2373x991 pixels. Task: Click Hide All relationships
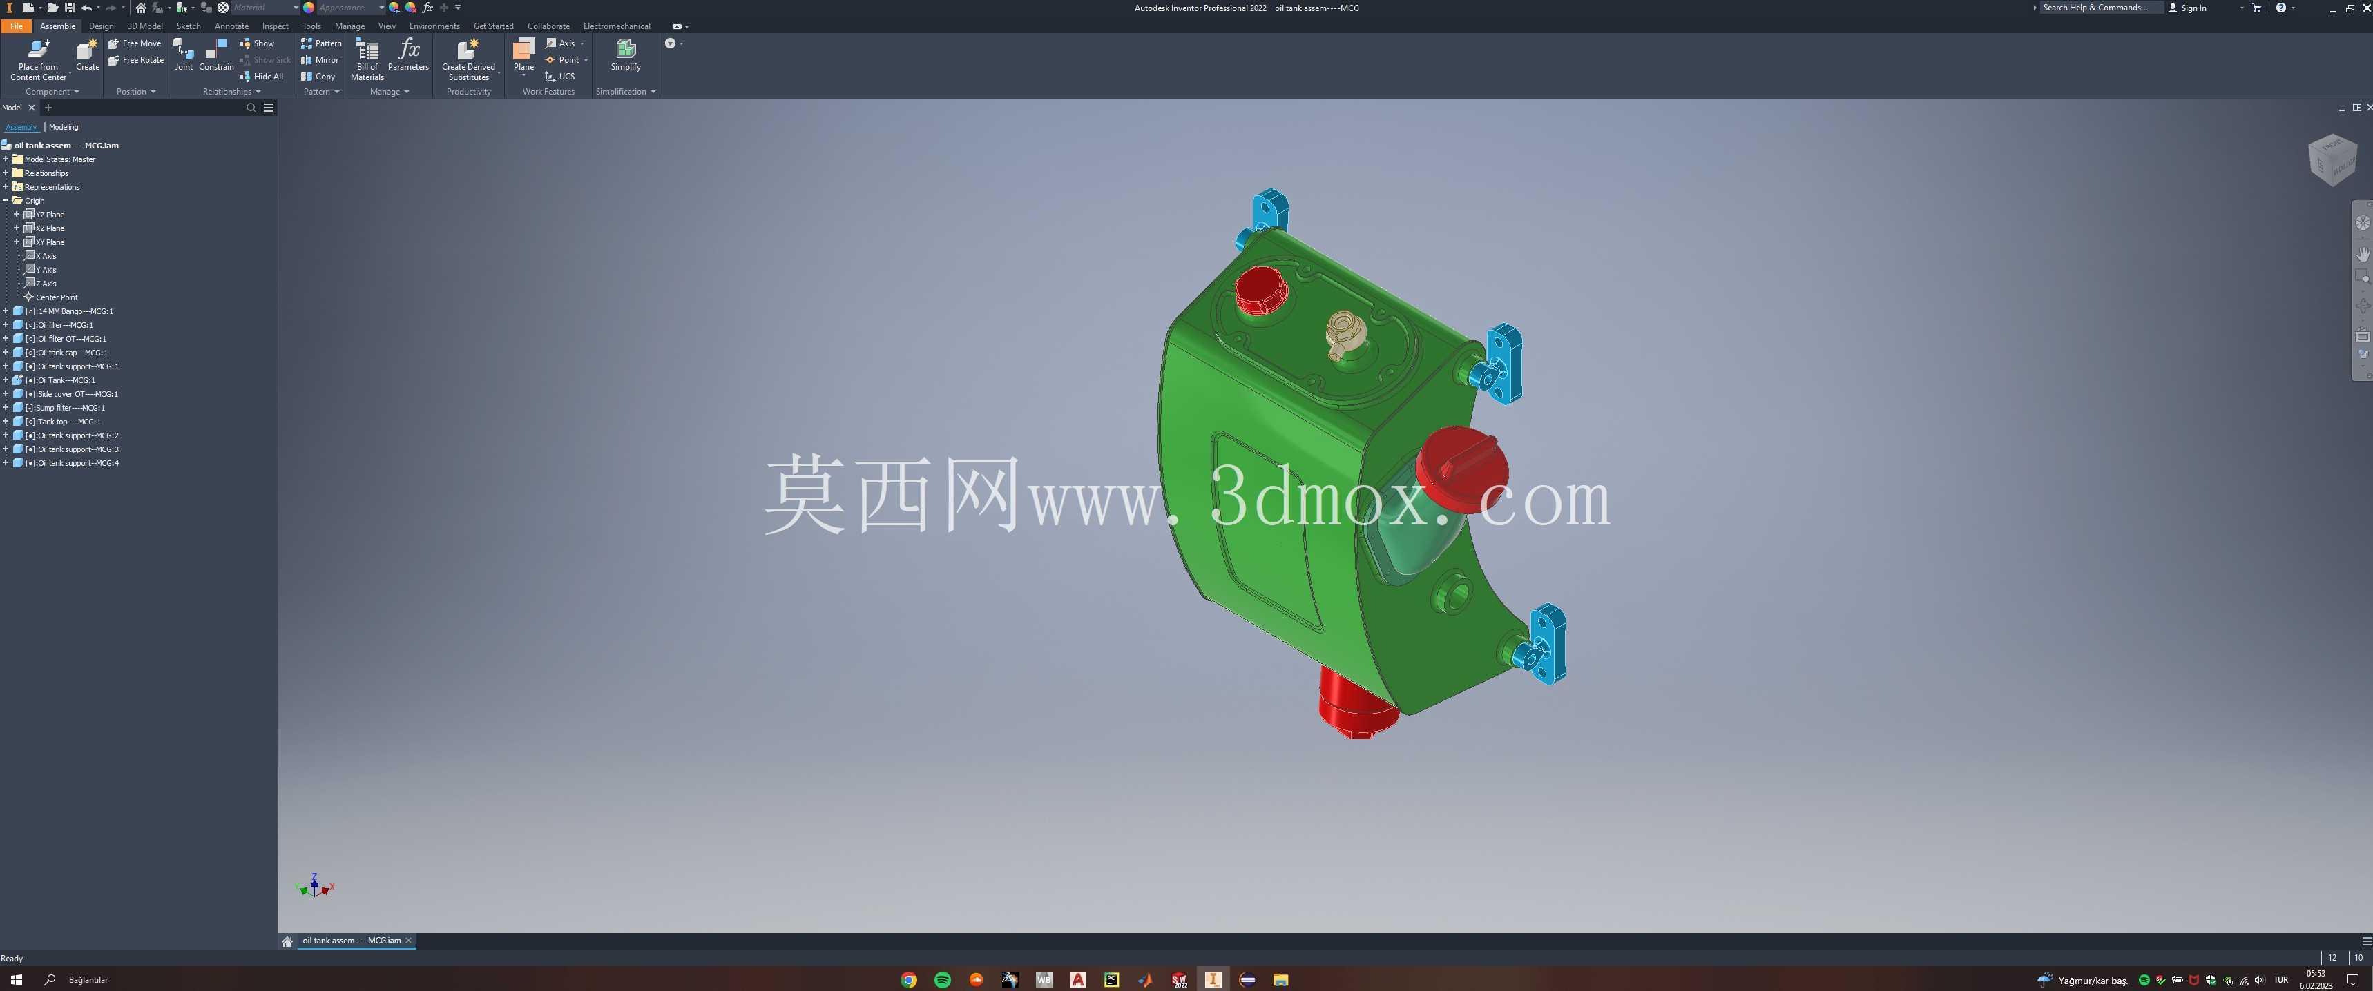pos(262,77)
